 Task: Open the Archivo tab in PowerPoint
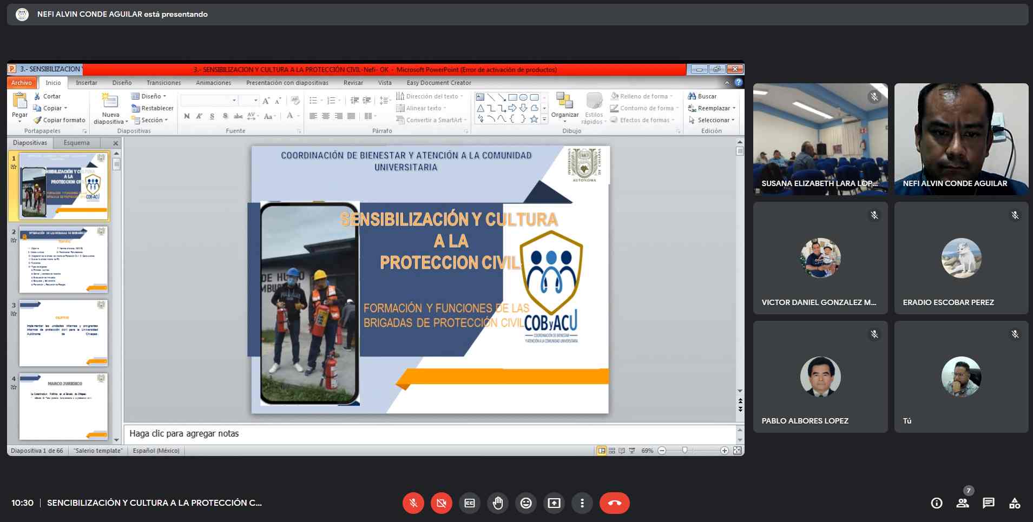22,83
